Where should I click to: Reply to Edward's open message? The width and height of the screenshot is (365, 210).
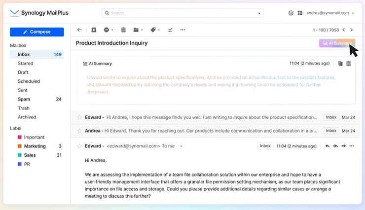coord(327,146)
